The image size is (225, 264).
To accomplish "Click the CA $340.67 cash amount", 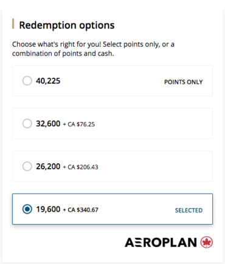I will pyautogui.click(x=83, y=210).
